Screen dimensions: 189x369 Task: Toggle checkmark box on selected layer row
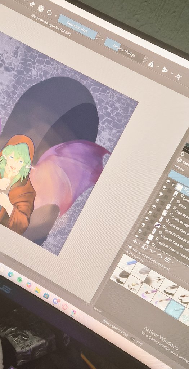tap(174, 184)
